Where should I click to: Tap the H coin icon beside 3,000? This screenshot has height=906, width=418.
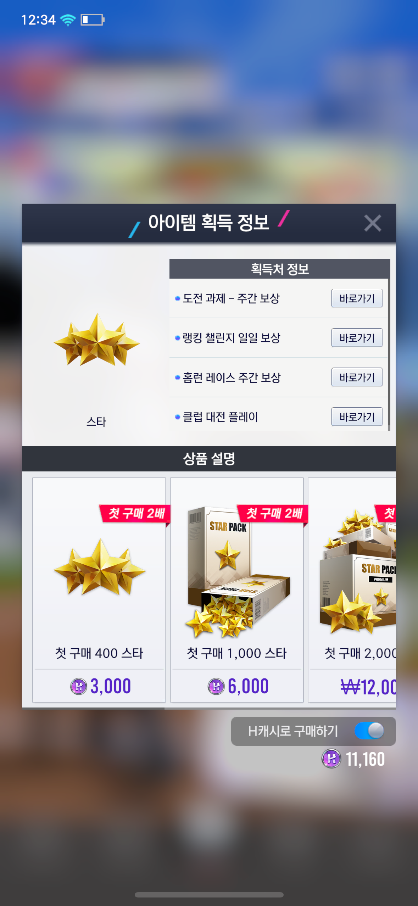click(78, 686)
